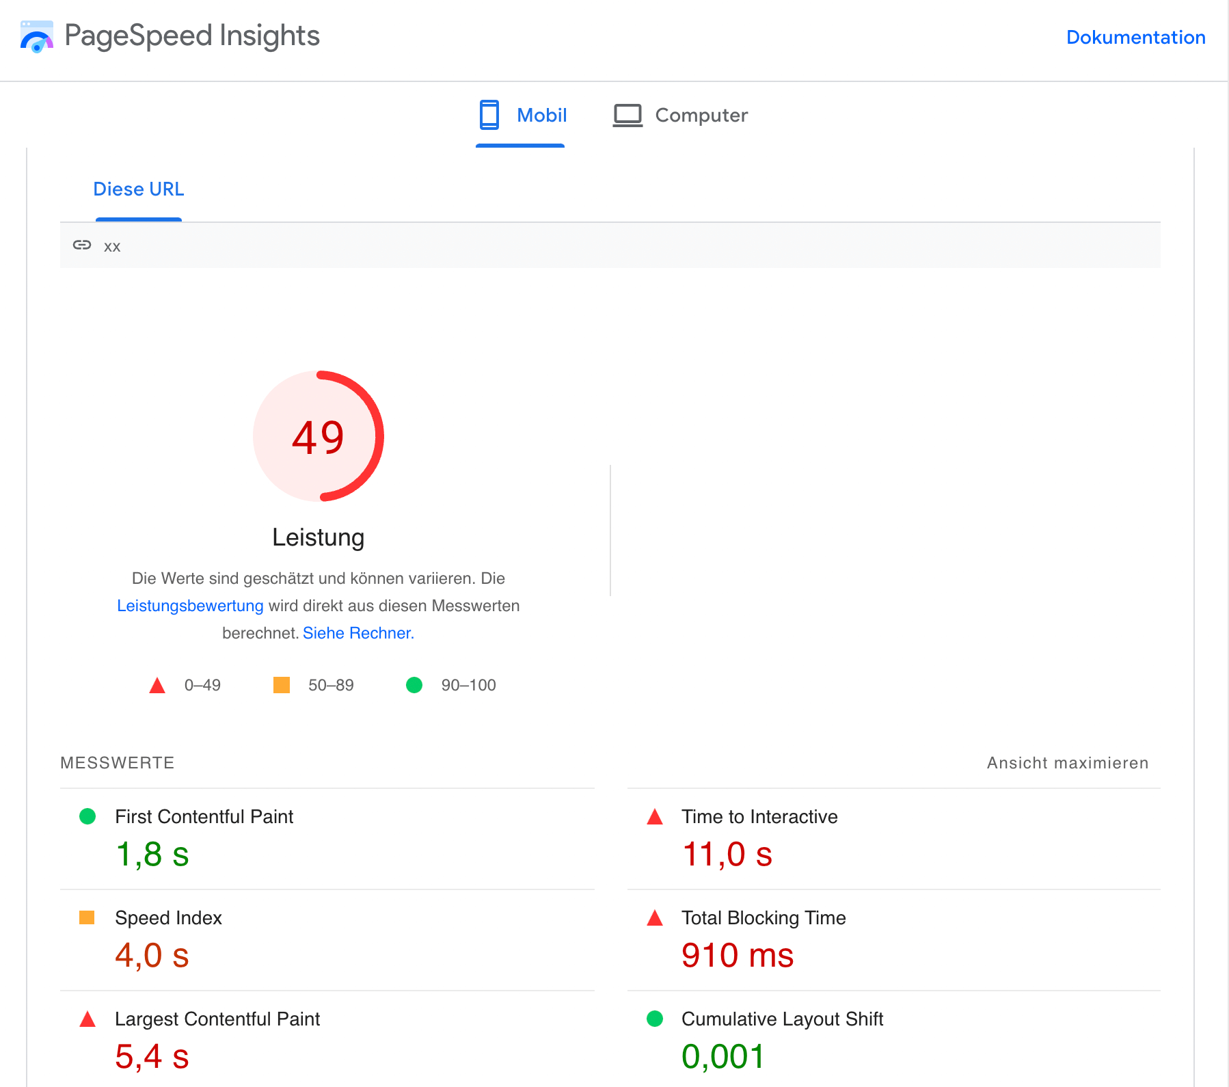Click the PageSpeed Insights logo icon
This screenshot has width=1229, height=1087.
click(37, 36)
